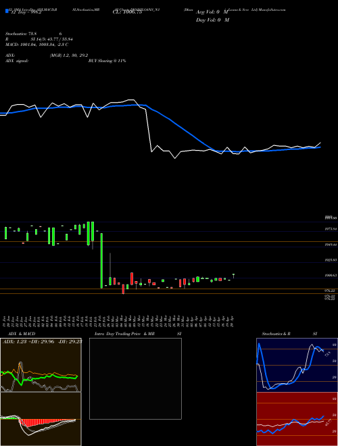Click the 'Stochastics & R' panel title
The height and width of the screenshot is (446, 338).
click(x=276, y=334)
